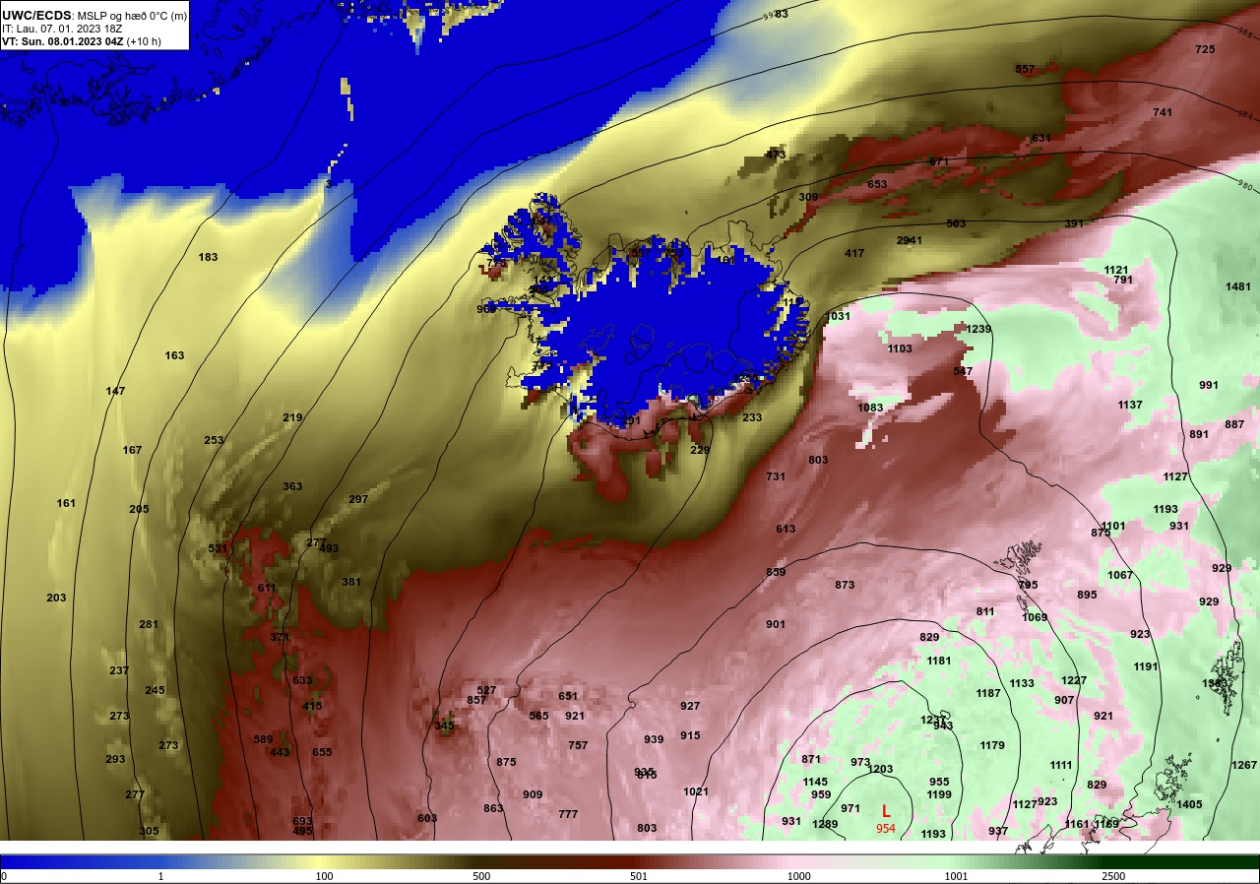Click the '500' label on the color scale
The image size is (1260, 884).
coord(480,876)
